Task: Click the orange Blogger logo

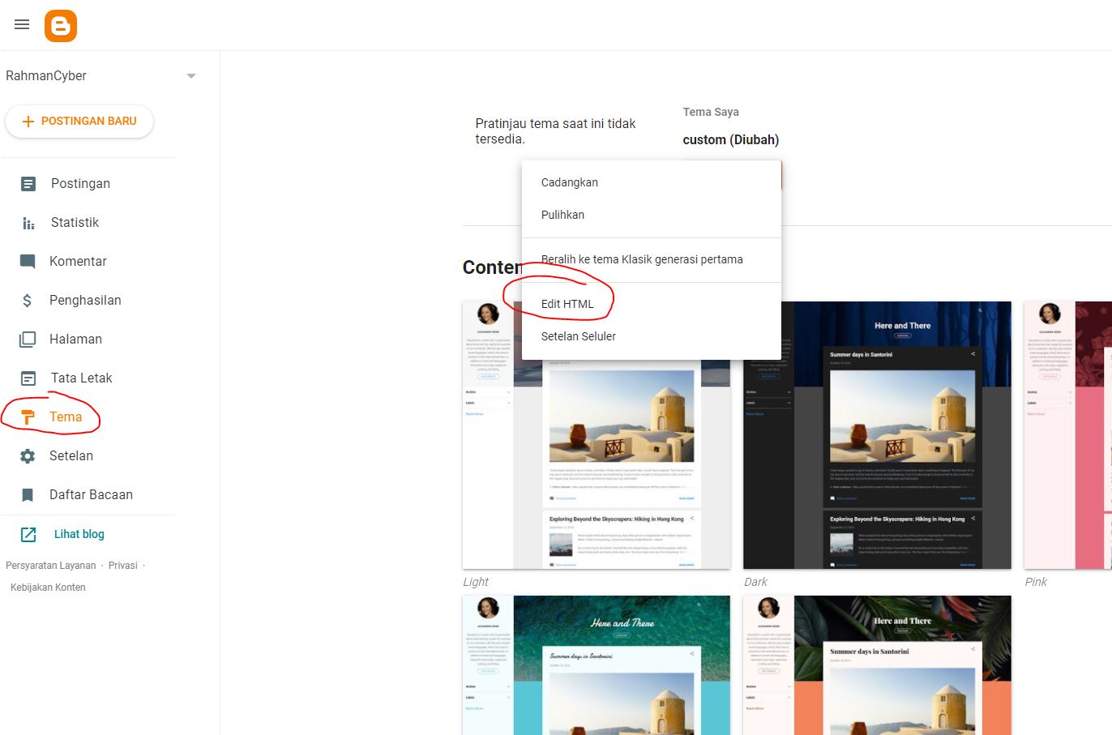Action: point(61,26)
